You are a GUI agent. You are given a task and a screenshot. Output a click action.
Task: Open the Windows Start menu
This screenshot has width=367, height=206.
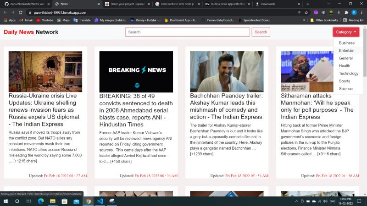point(6,201)
